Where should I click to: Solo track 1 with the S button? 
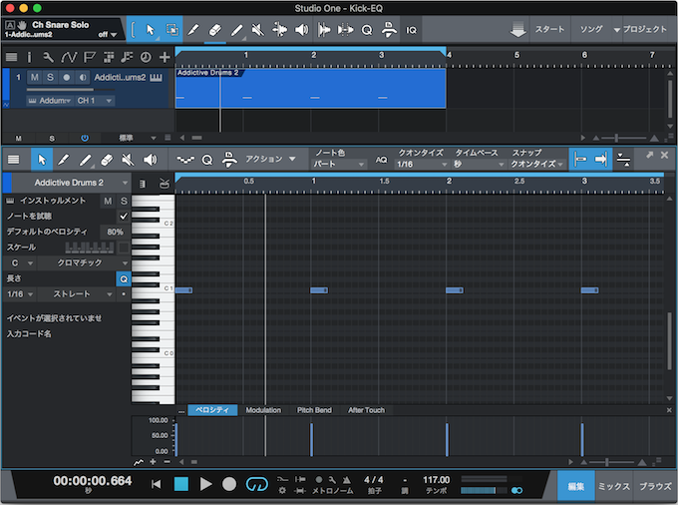coord(50,77)
